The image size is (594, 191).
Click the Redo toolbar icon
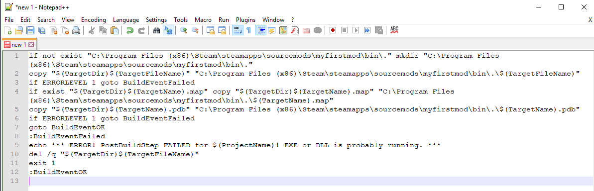click(141, 31)
